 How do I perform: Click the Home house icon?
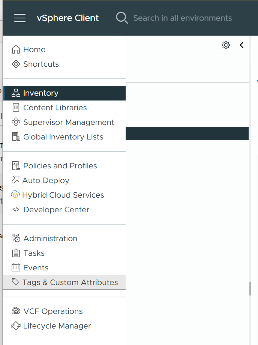(16, 49)
